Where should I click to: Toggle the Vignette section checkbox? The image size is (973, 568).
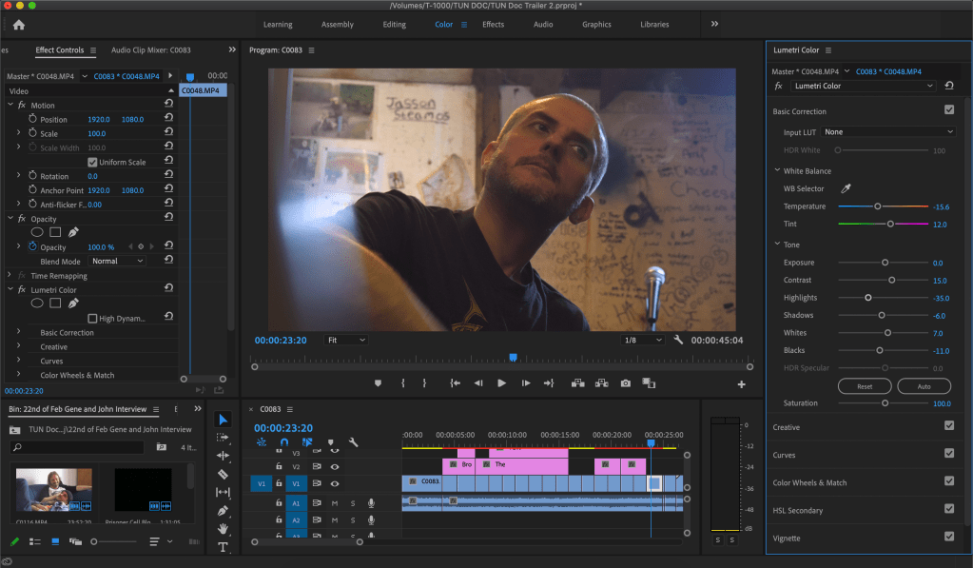tap(948, 538)
